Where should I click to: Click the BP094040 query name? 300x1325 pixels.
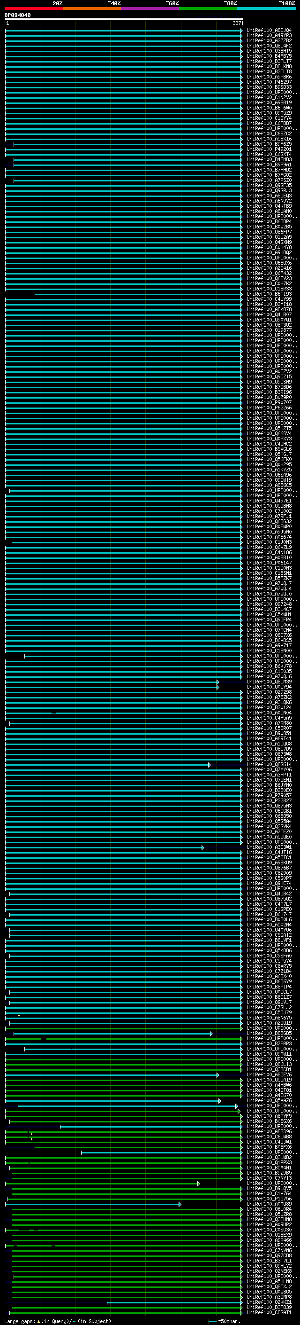click(x=17, y=16)
